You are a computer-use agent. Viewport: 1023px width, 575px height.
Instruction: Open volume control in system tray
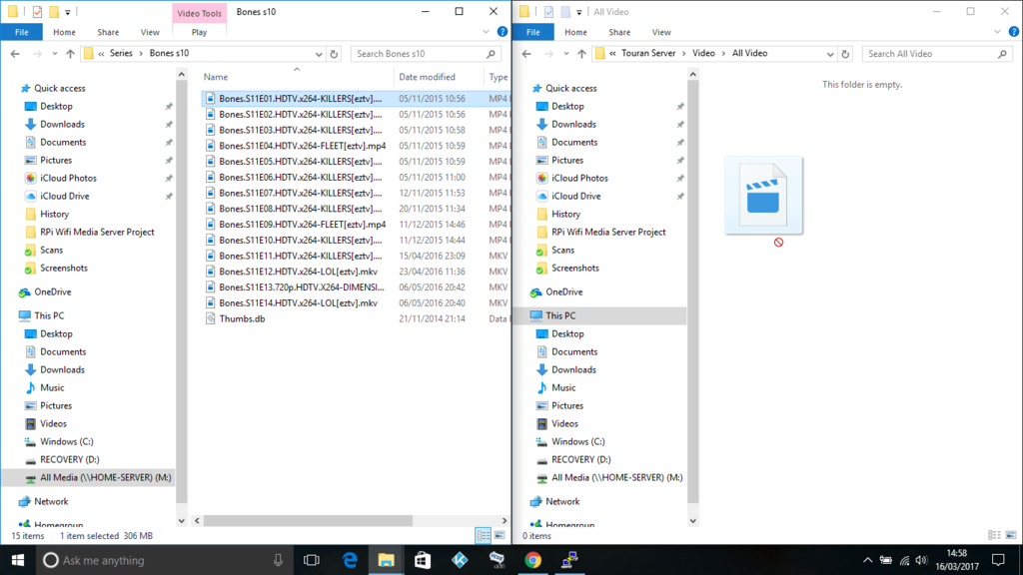(921, 560)
